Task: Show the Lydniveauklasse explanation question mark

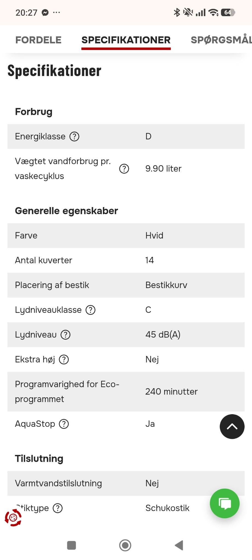Action: pos(91,310)
